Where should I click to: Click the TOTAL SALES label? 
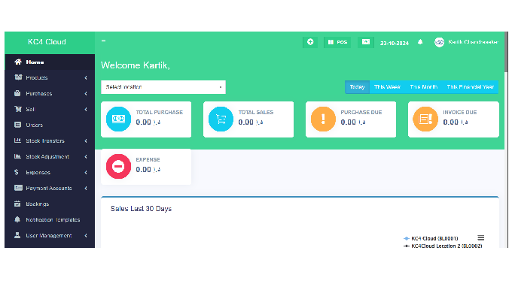pyautogui.click(x=256, y=112)
